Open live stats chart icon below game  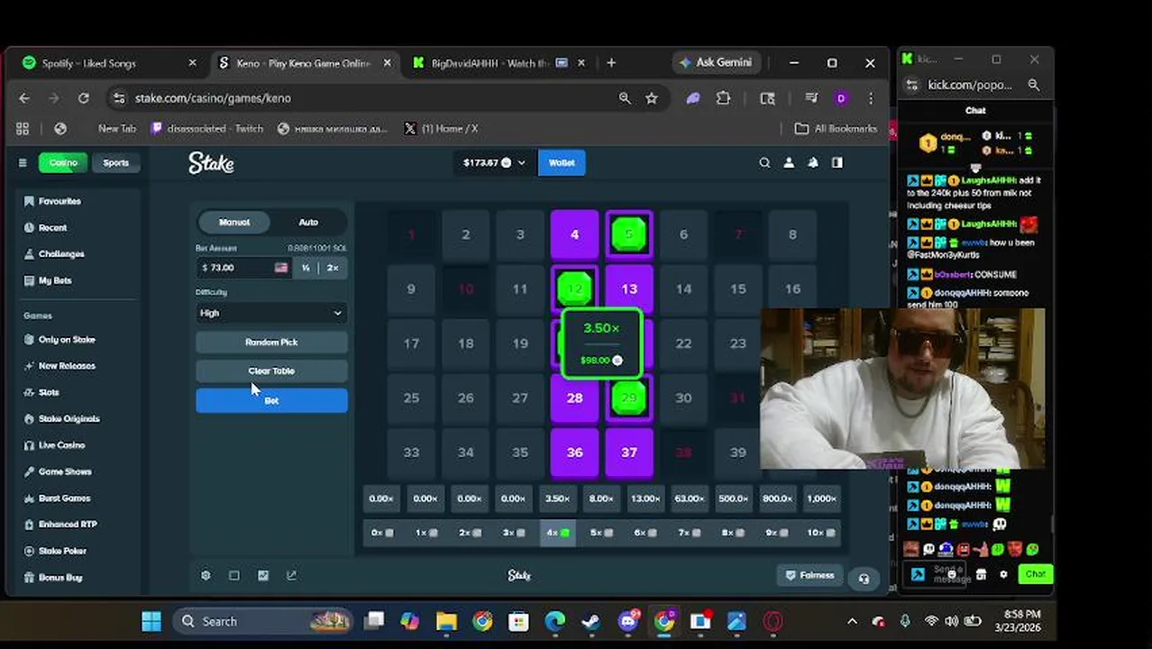[263, 575]
